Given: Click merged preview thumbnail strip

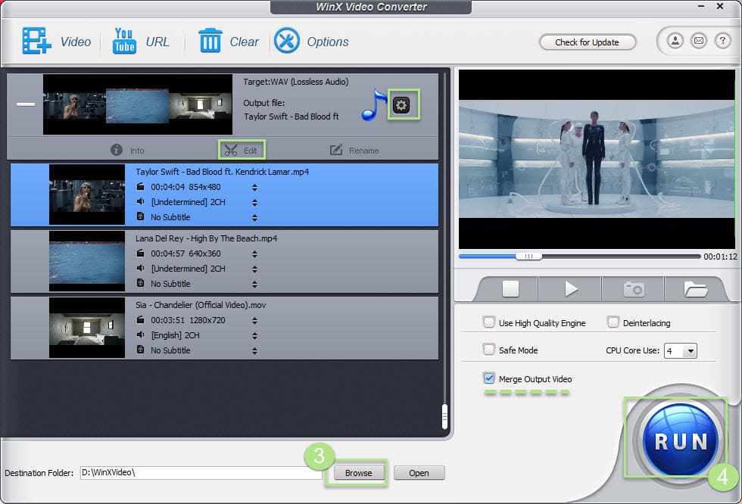Looking at the screenshot, I should pyautogui.click(x=138, y=104).
